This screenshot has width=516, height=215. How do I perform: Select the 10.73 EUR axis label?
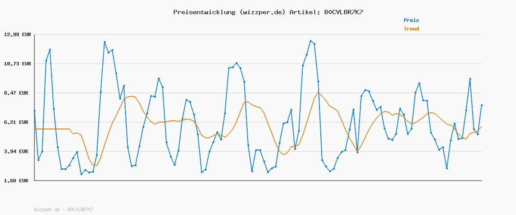18,64
